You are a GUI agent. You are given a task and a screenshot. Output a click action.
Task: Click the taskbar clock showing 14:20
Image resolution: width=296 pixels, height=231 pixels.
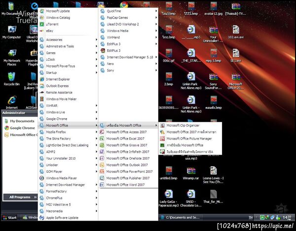coord(287,218)
